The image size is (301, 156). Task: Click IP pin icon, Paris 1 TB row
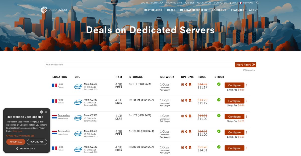[x=186, y=85]
